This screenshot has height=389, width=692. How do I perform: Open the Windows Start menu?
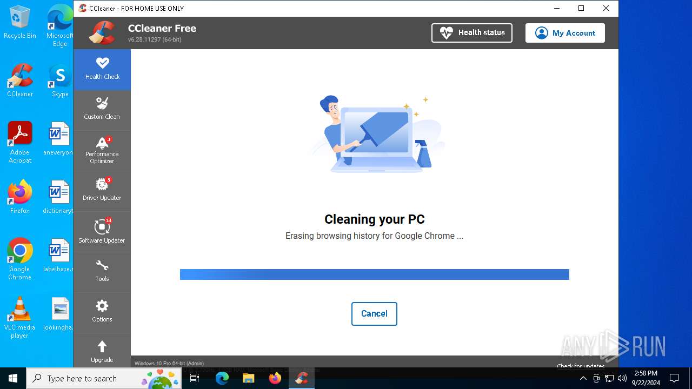coord(13,378)
